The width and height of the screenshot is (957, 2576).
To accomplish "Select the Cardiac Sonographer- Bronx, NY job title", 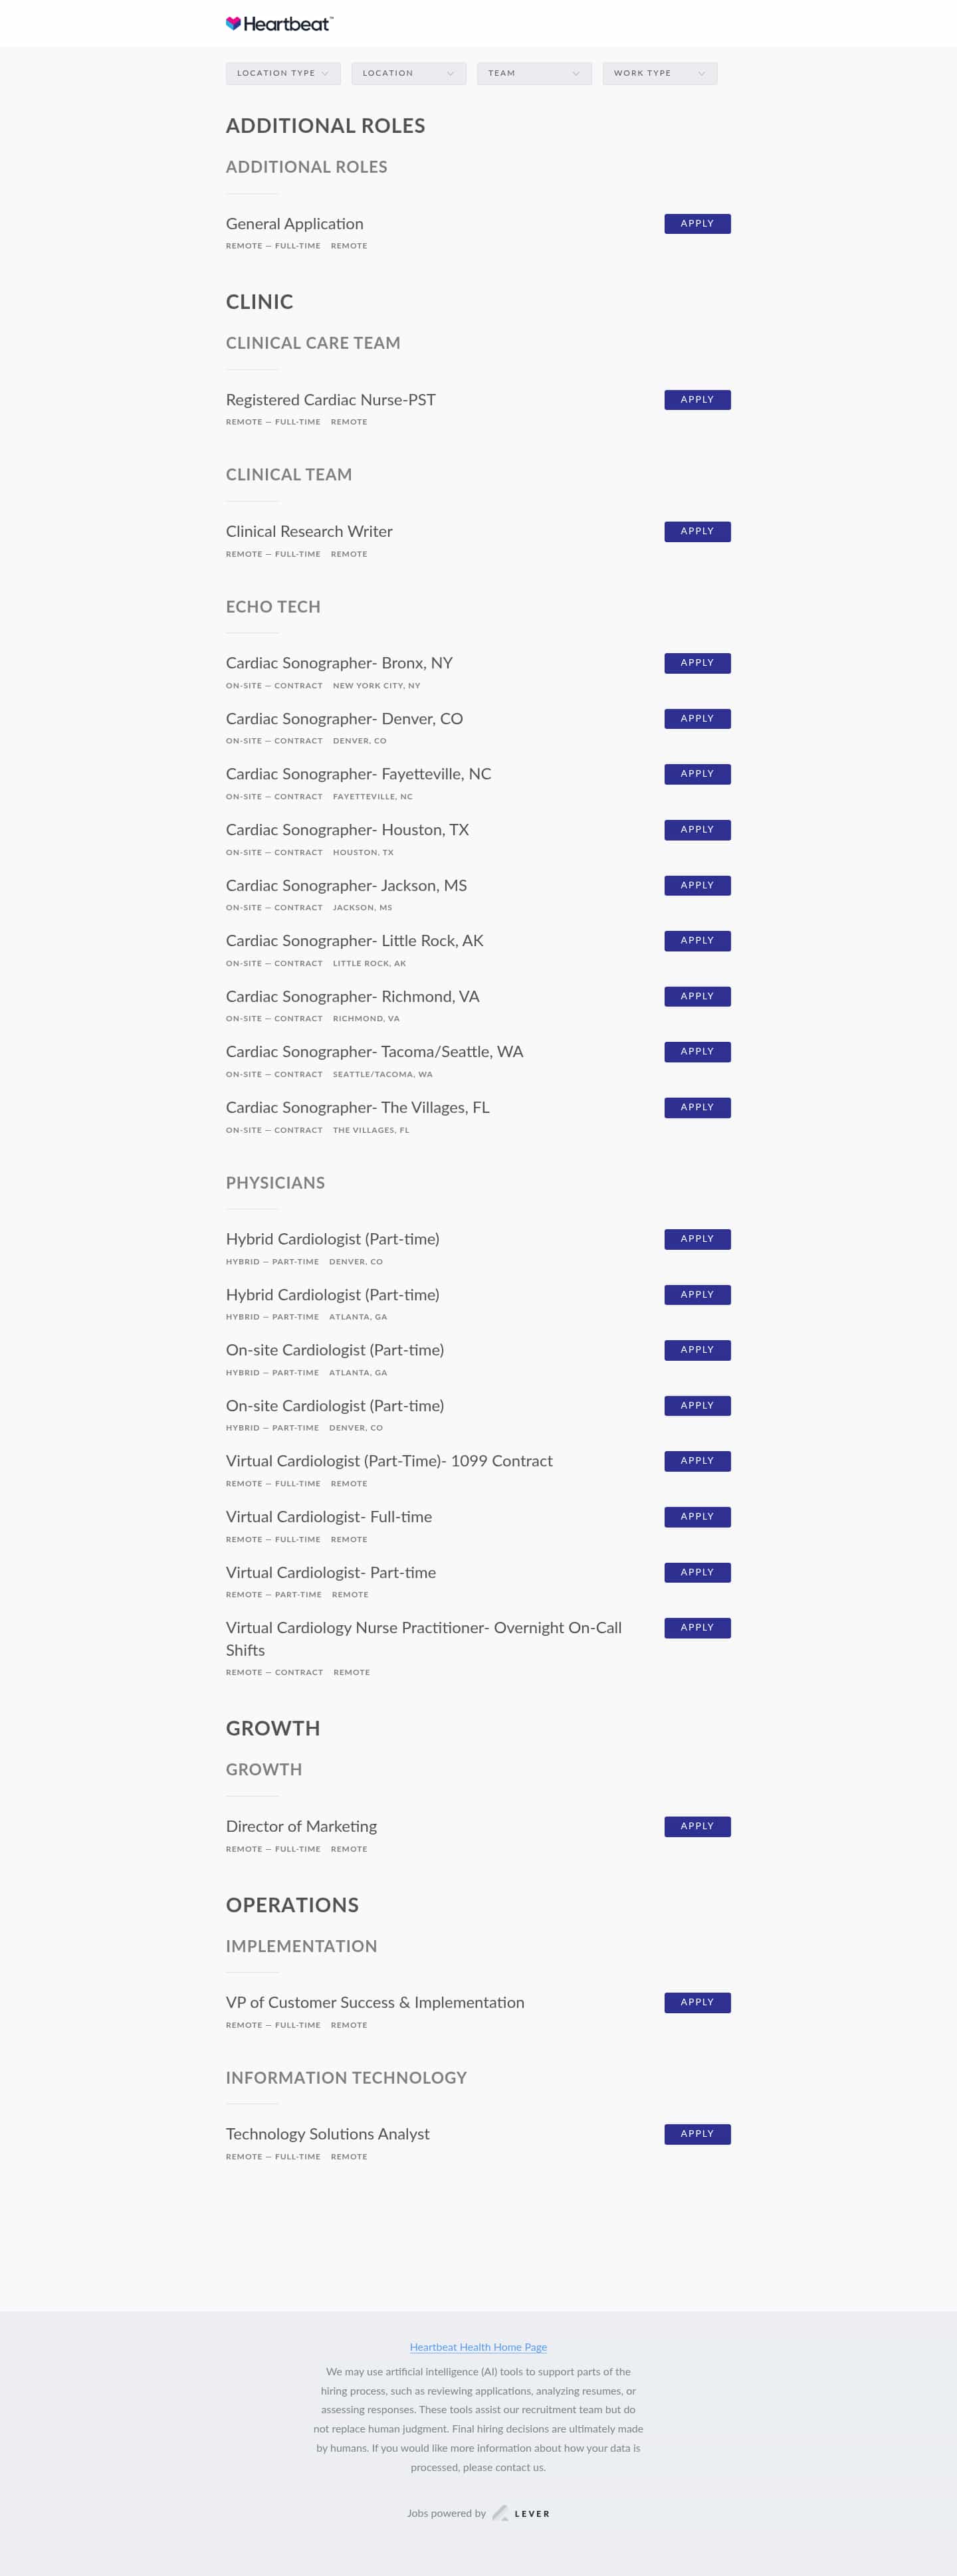I will point(339,662).
